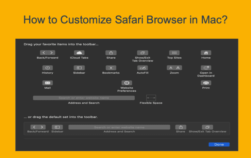251x158 pixels.
Task: Click the Forward arrow in the top Back/Forward item
Action: point(51,53)
